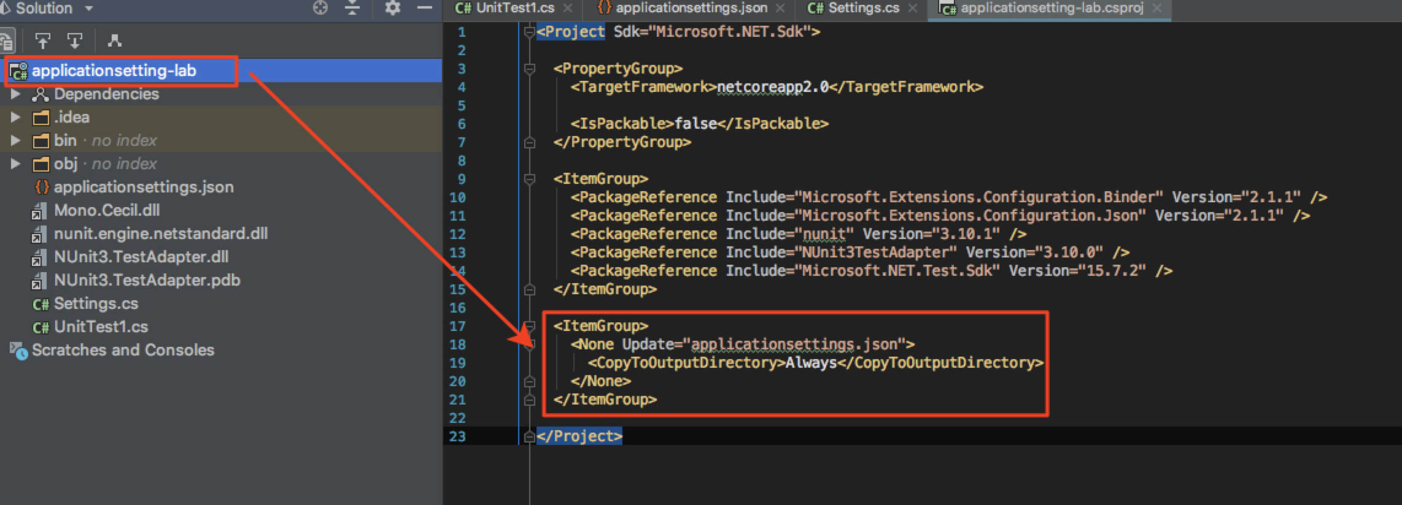The image size is (1402, 505).
Task: Click the downward arrow toolbar icon
Action: tap(75, 41)
